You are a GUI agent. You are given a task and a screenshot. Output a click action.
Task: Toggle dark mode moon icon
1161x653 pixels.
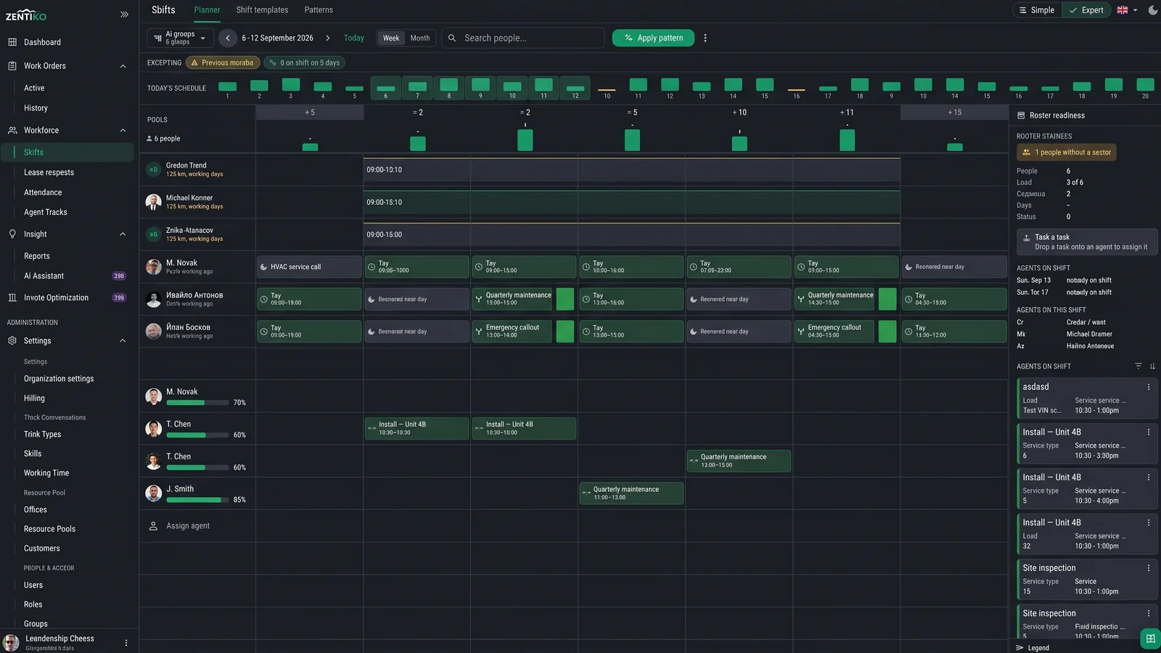pyautogui.click(x=1152, y=10)
